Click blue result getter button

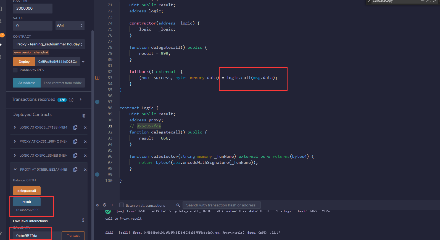pyautogui.click(x=27, y=202)
